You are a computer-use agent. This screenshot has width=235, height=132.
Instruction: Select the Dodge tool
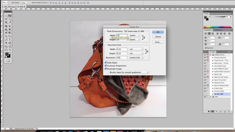10,36
